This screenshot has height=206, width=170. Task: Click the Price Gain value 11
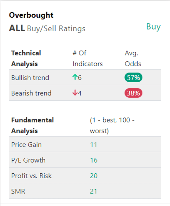point(94,145)
